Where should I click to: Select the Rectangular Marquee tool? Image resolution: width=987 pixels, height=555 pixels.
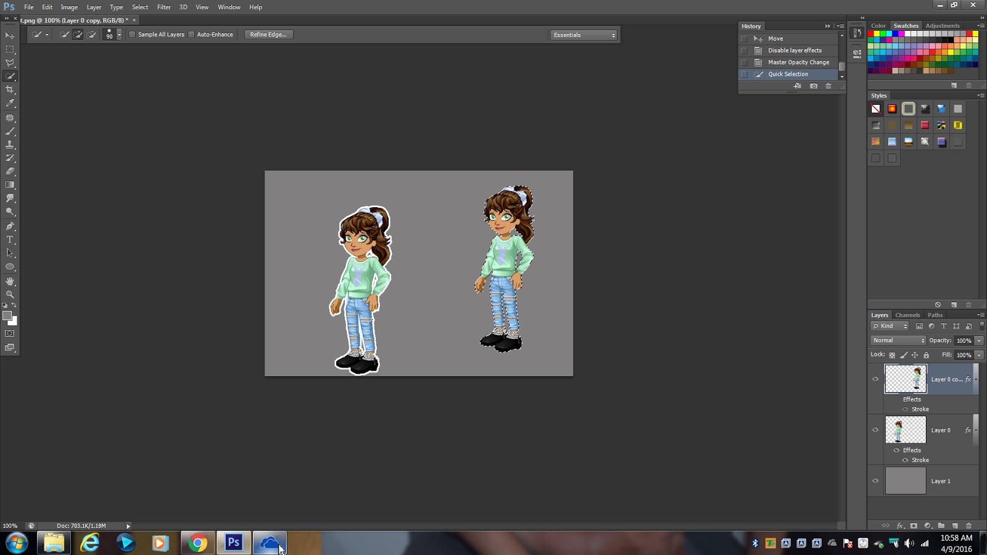[10, 49]
